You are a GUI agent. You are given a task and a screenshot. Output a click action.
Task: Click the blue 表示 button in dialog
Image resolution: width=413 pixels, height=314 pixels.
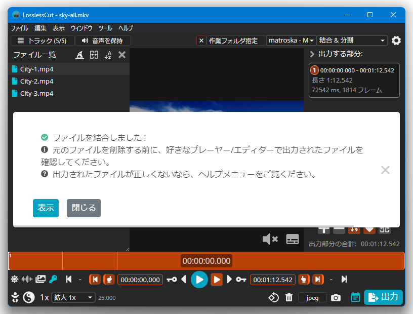click(x=46, y=208)
